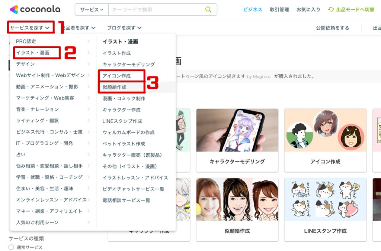Viewport: 381px width, 251px height.
Task: Click chevron next to 占い
Action: (89, 154)
